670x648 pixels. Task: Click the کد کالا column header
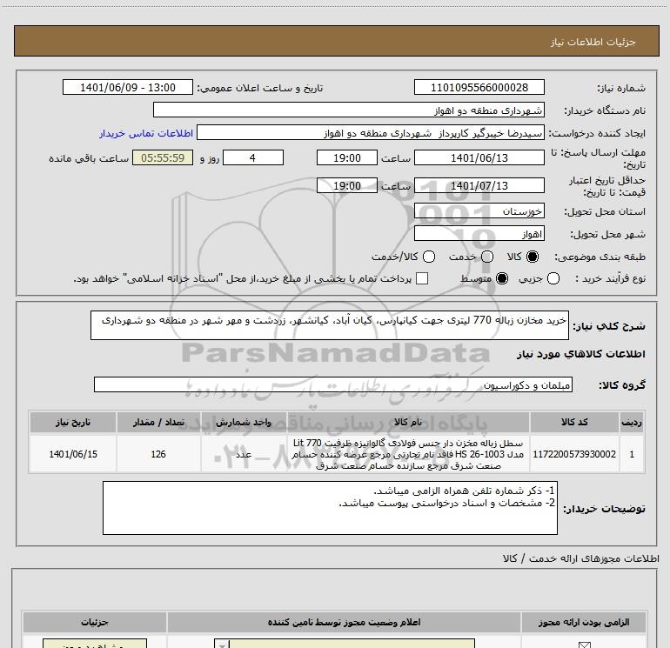(574, 422)
